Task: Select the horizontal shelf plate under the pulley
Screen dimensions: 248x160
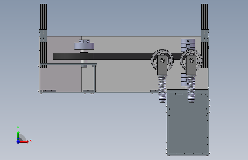Action: click(68, 64)
